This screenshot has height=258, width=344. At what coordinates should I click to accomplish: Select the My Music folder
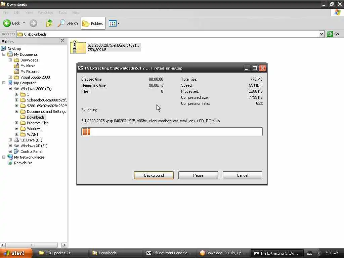tap(28, 66)
